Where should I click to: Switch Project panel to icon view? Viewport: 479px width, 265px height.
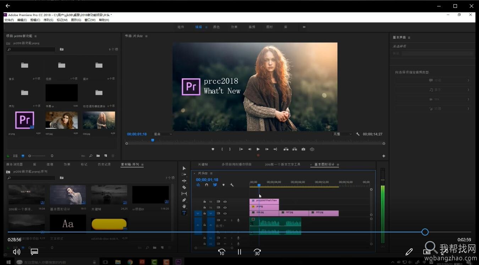pos(23,156)
